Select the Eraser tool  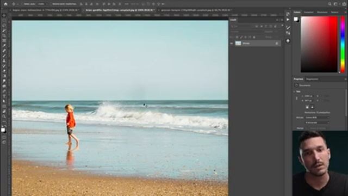(4, 71)
